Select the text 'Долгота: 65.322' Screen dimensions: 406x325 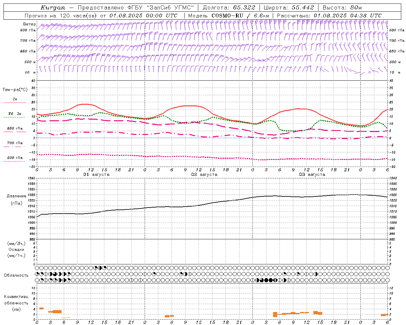pyautogui.click(x=228, y=8)
